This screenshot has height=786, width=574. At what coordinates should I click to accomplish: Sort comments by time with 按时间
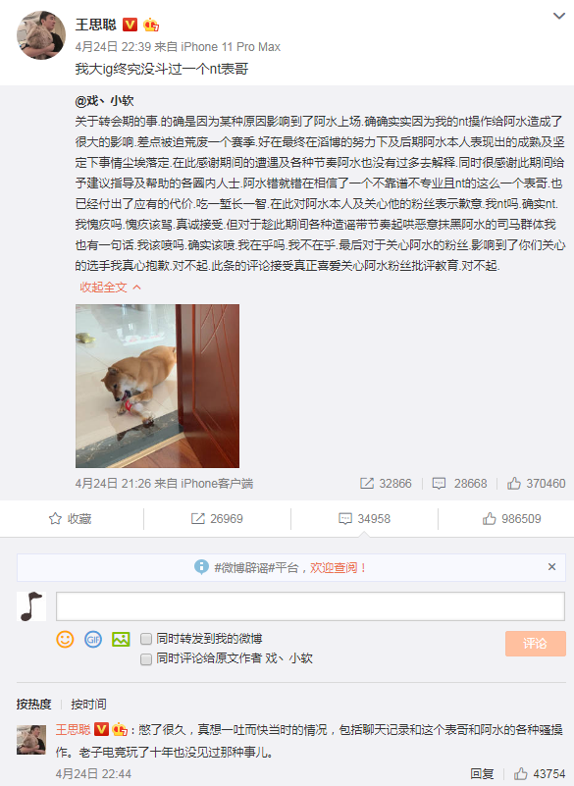point(88,705)
